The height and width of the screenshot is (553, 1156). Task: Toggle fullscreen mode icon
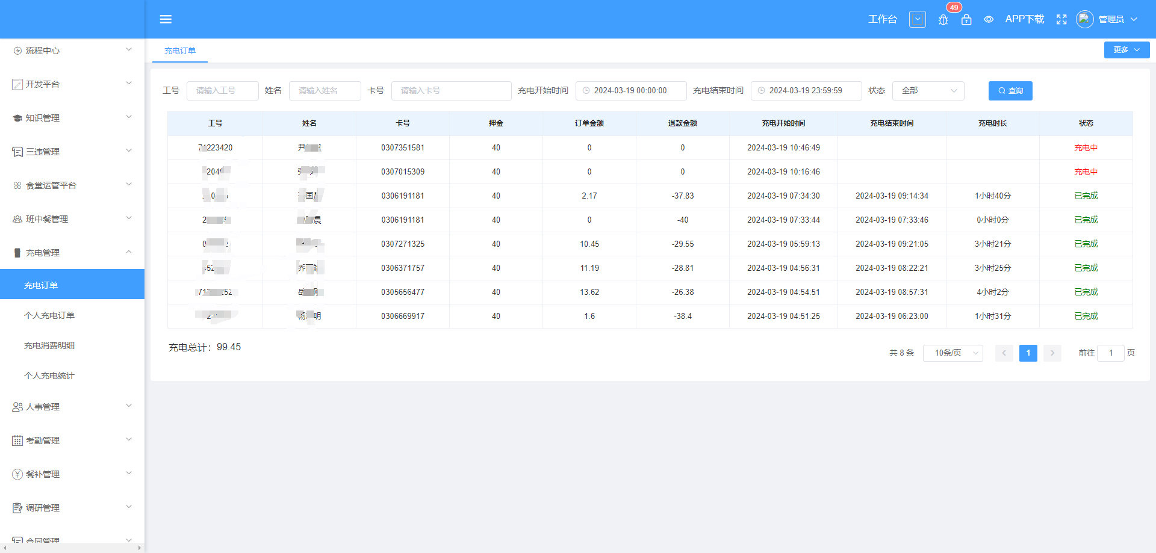1061,20
